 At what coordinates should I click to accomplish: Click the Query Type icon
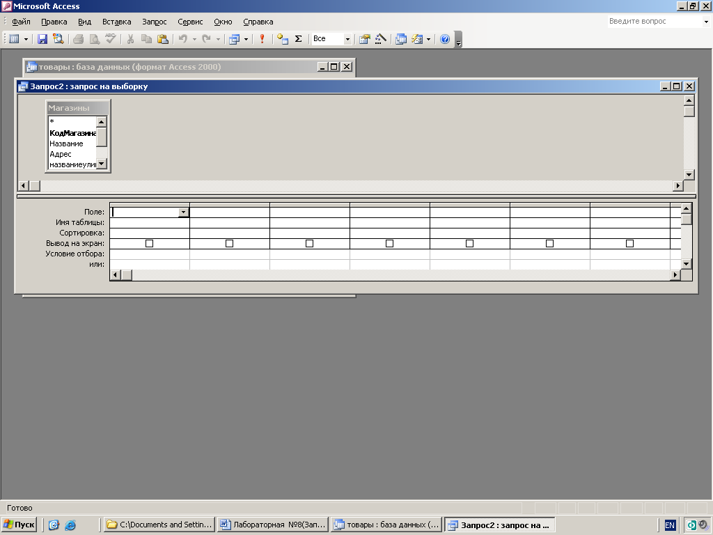tap(234, 39)
